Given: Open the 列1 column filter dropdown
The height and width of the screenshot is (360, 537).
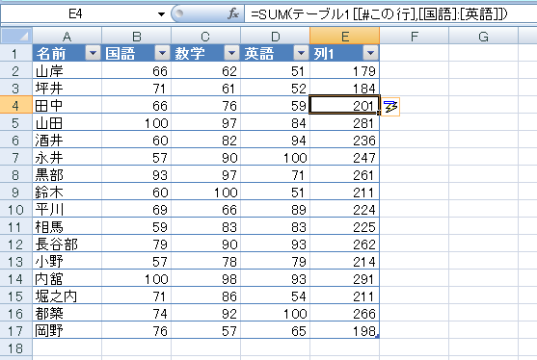Looking at the screenshot, I should click(x=370, y=53).
